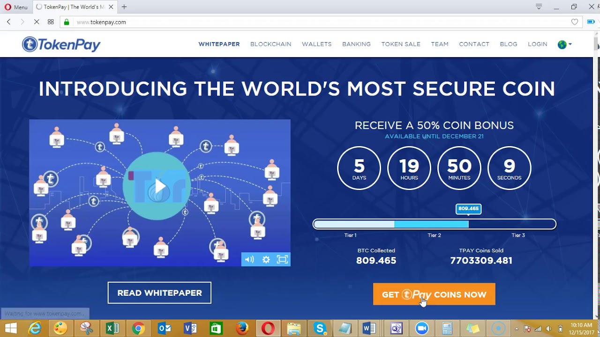Play the TokenPay intro video

point(160,186)
